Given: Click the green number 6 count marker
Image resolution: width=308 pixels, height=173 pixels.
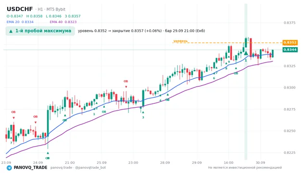Looking at the screenshot, I should pos(214,78).
